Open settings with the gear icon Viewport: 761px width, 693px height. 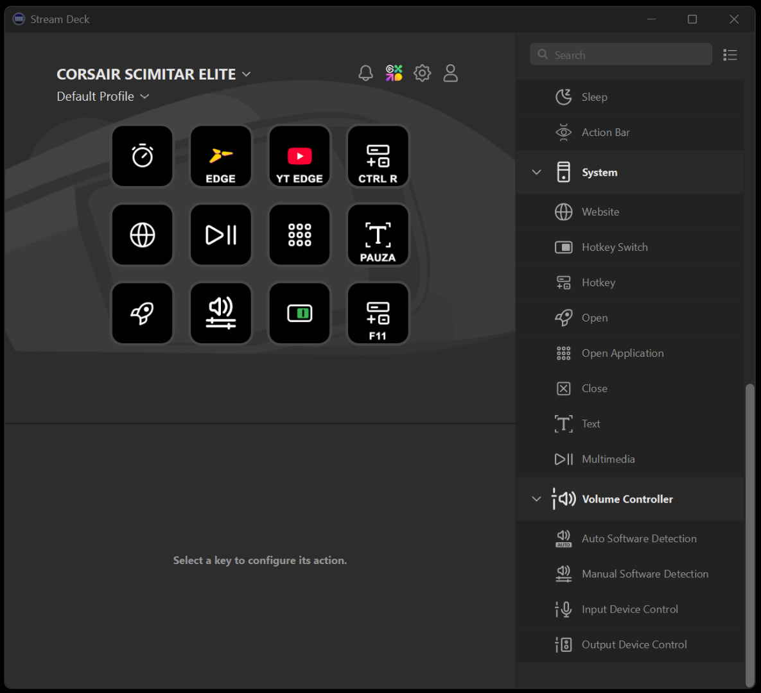coord(422,73)
